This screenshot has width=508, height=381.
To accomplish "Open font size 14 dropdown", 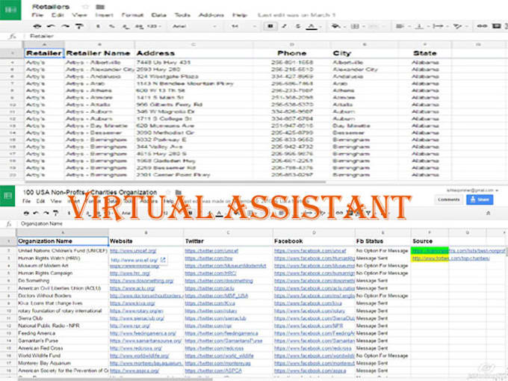I will pyautogui.click(x=244, y=26).
